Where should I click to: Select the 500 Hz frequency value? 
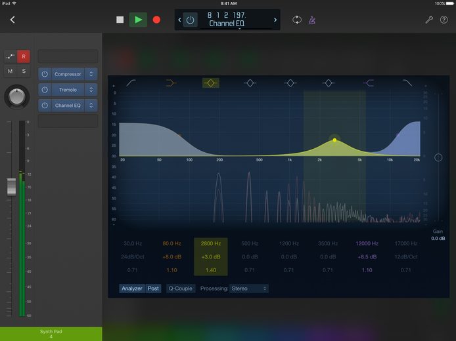(x=250, y=243)
